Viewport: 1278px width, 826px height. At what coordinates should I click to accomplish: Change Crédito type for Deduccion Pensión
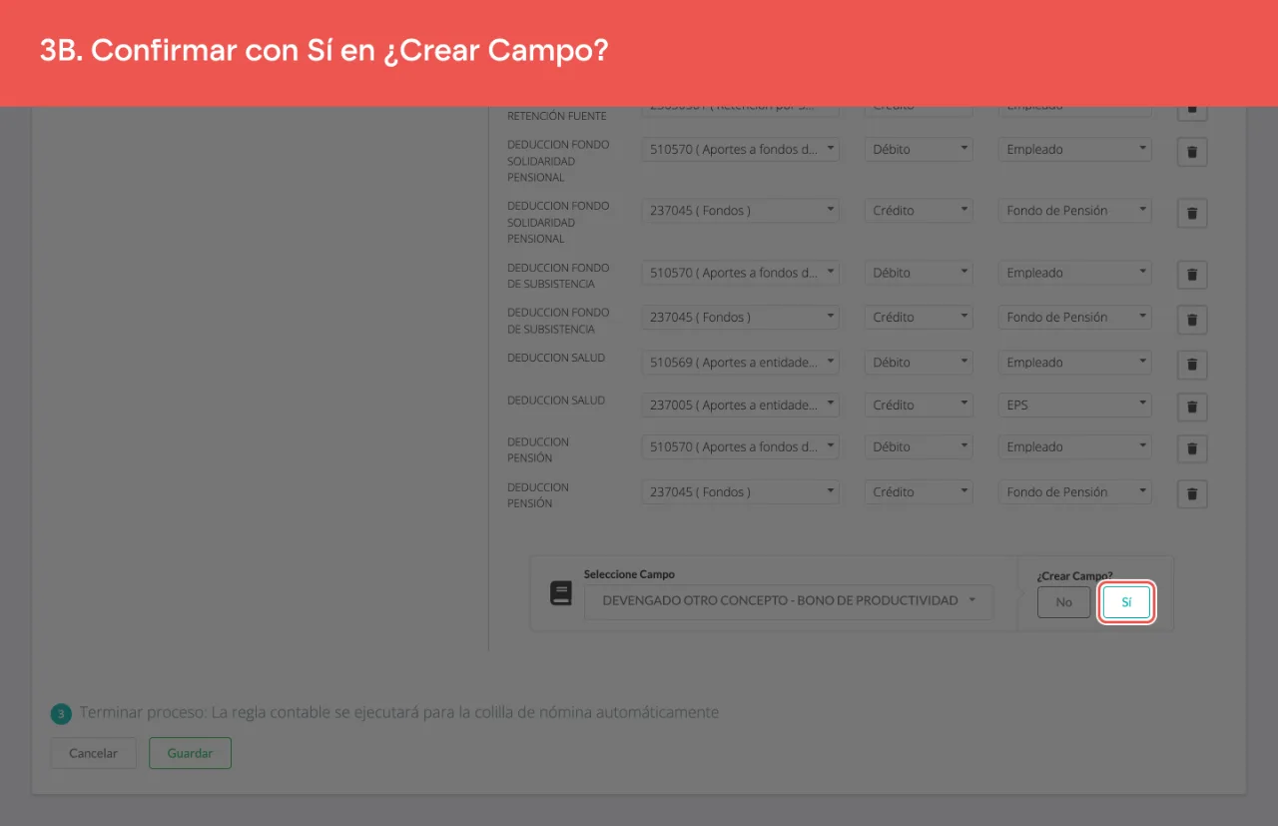[919, 492]
